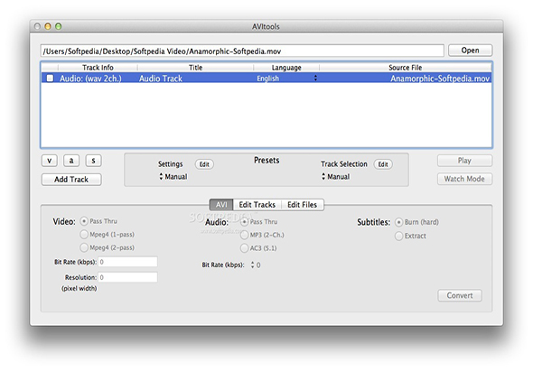Screen dimensions: 533x371
Task: Click the 'a' audio track button
Action: [71, 161]
